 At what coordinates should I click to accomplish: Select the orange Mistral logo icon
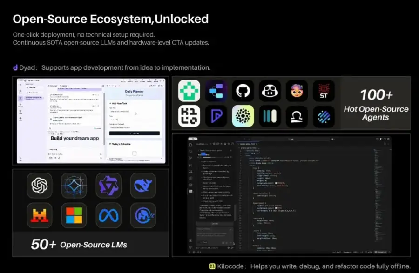click(x=40, y=215)
